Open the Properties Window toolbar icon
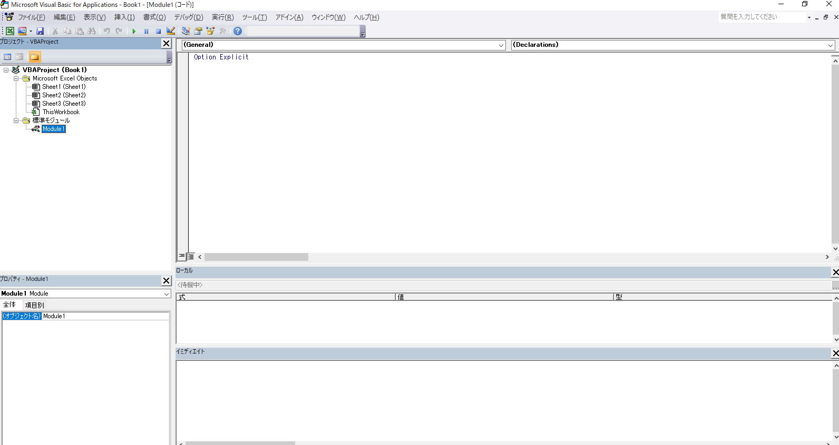Viewport: 839px width, 445px height. 198,31
